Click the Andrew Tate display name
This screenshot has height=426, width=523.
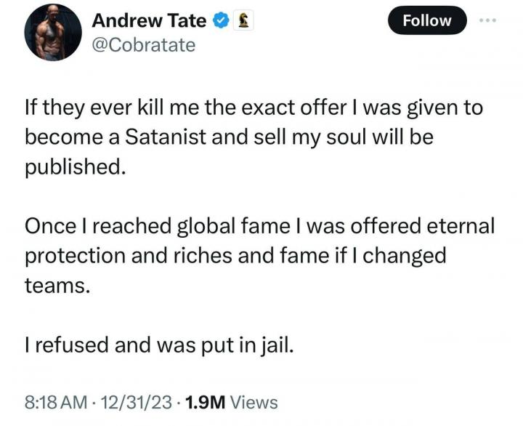149,22
